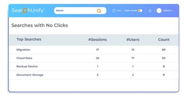Click sessions value 25 in Cloud Data row

coord(98,58)
